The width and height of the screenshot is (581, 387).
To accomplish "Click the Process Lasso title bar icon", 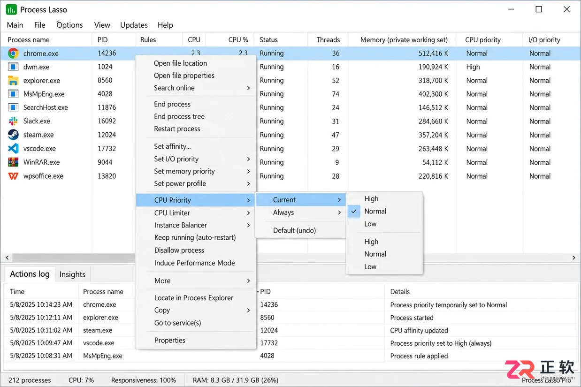I will tap(11, 9).
